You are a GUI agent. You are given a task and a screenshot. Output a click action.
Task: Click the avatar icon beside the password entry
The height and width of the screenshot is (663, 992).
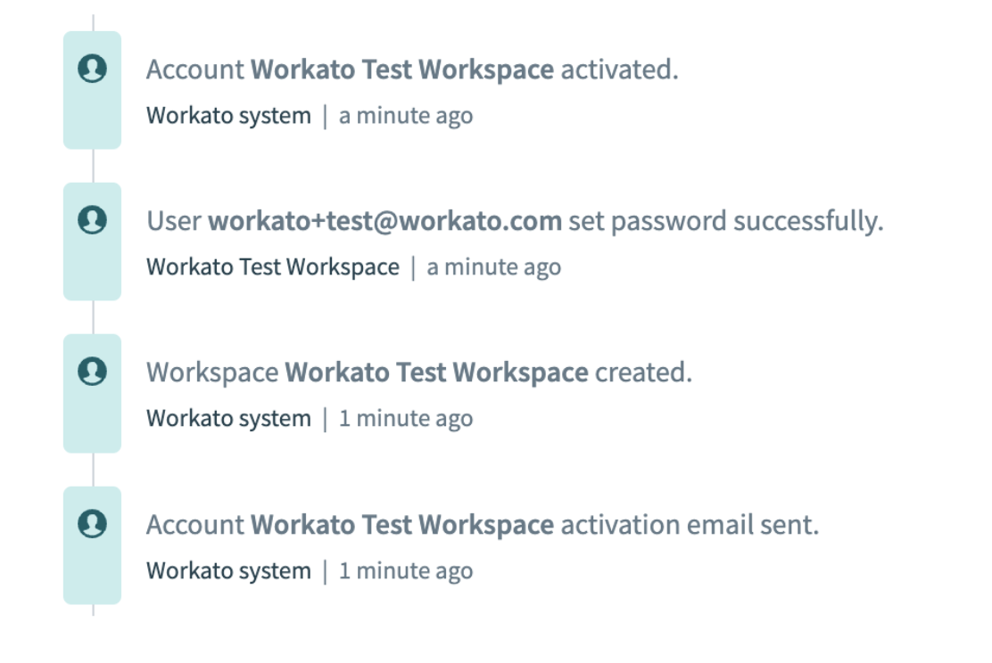[92, 219]
